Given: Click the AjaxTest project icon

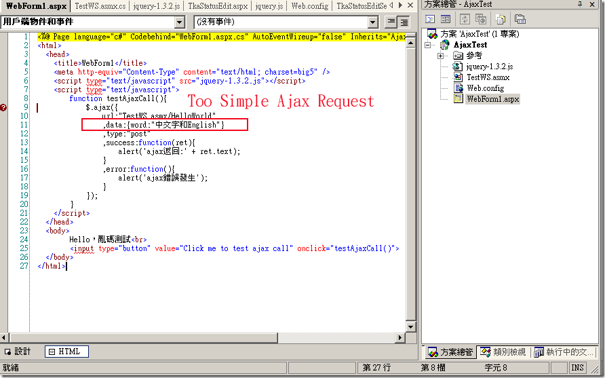Looking at the screenshot, I should [445, 45].
